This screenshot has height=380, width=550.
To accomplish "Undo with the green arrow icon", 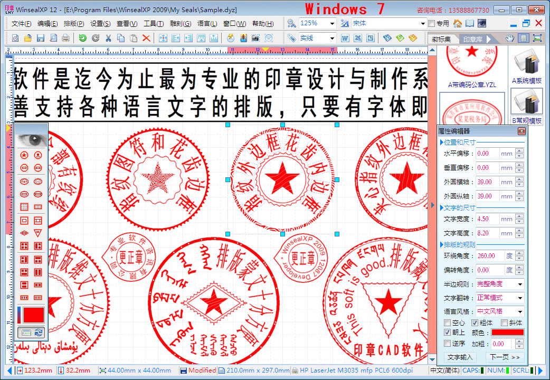I will (82, 38).
